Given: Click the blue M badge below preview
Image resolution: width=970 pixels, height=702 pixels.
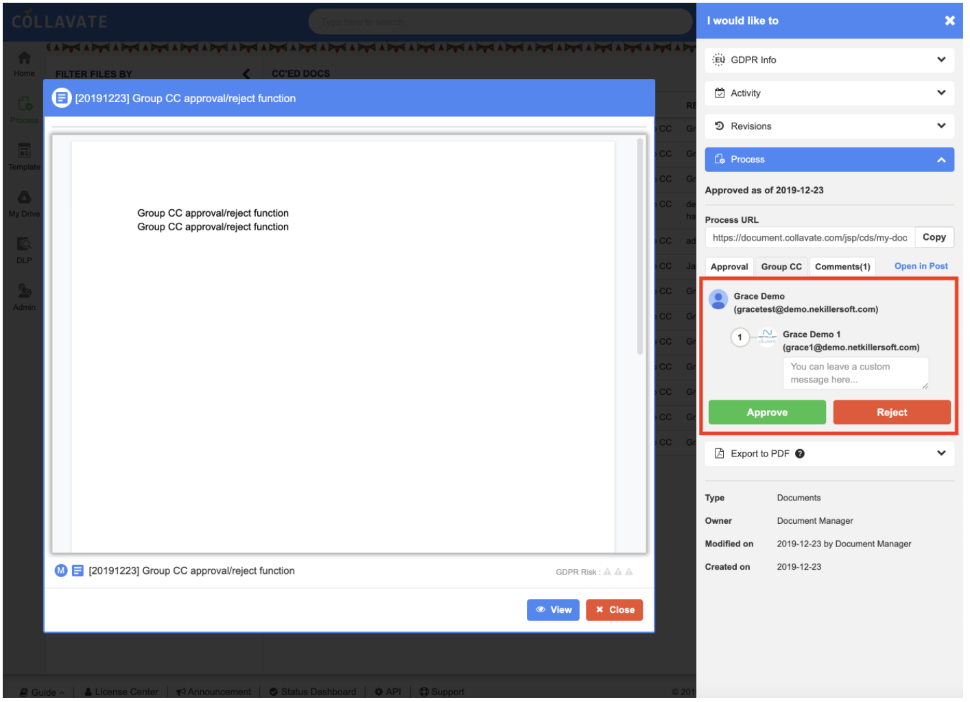Looking at the screenshot, I should 61,570.
